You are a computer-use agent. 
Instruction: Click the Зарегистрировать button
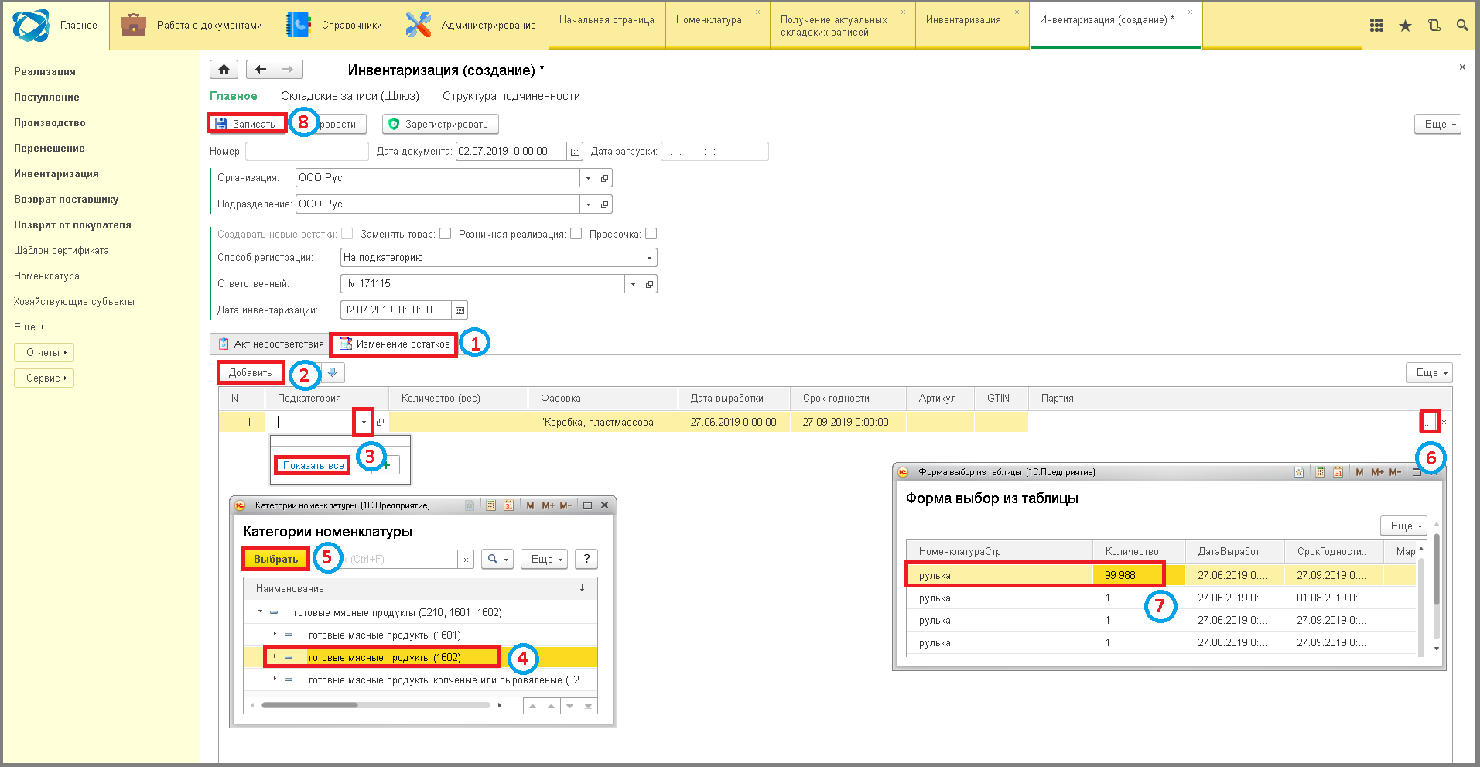(x=439, y=124)
